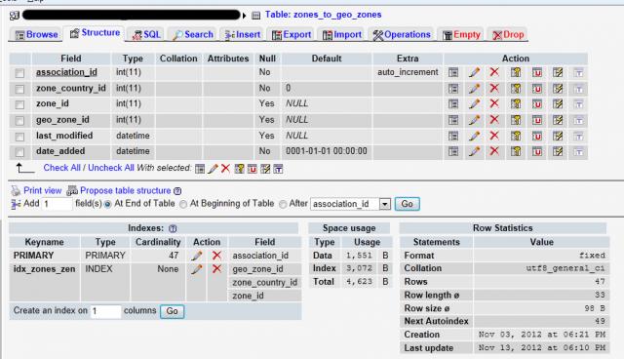624x359 pixels.
Task: Set primary key on association_id row
Action: pyautogui.click(x=516, y=72)
